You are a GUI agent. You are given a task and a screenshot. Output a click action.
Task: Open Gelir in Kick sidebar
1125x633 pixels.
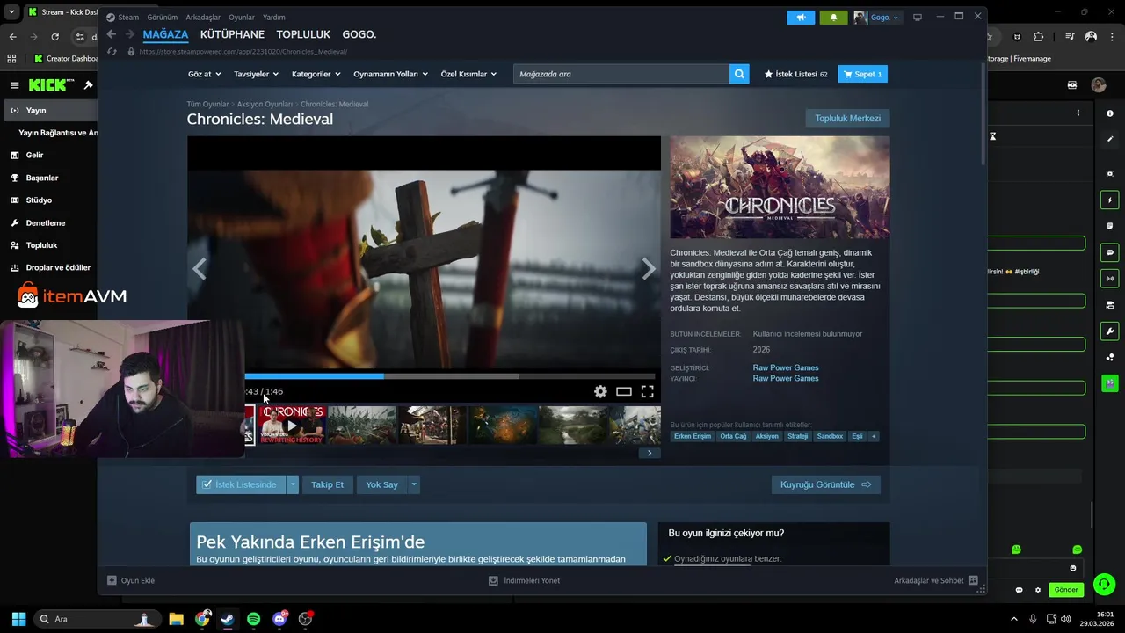point(35,155)
